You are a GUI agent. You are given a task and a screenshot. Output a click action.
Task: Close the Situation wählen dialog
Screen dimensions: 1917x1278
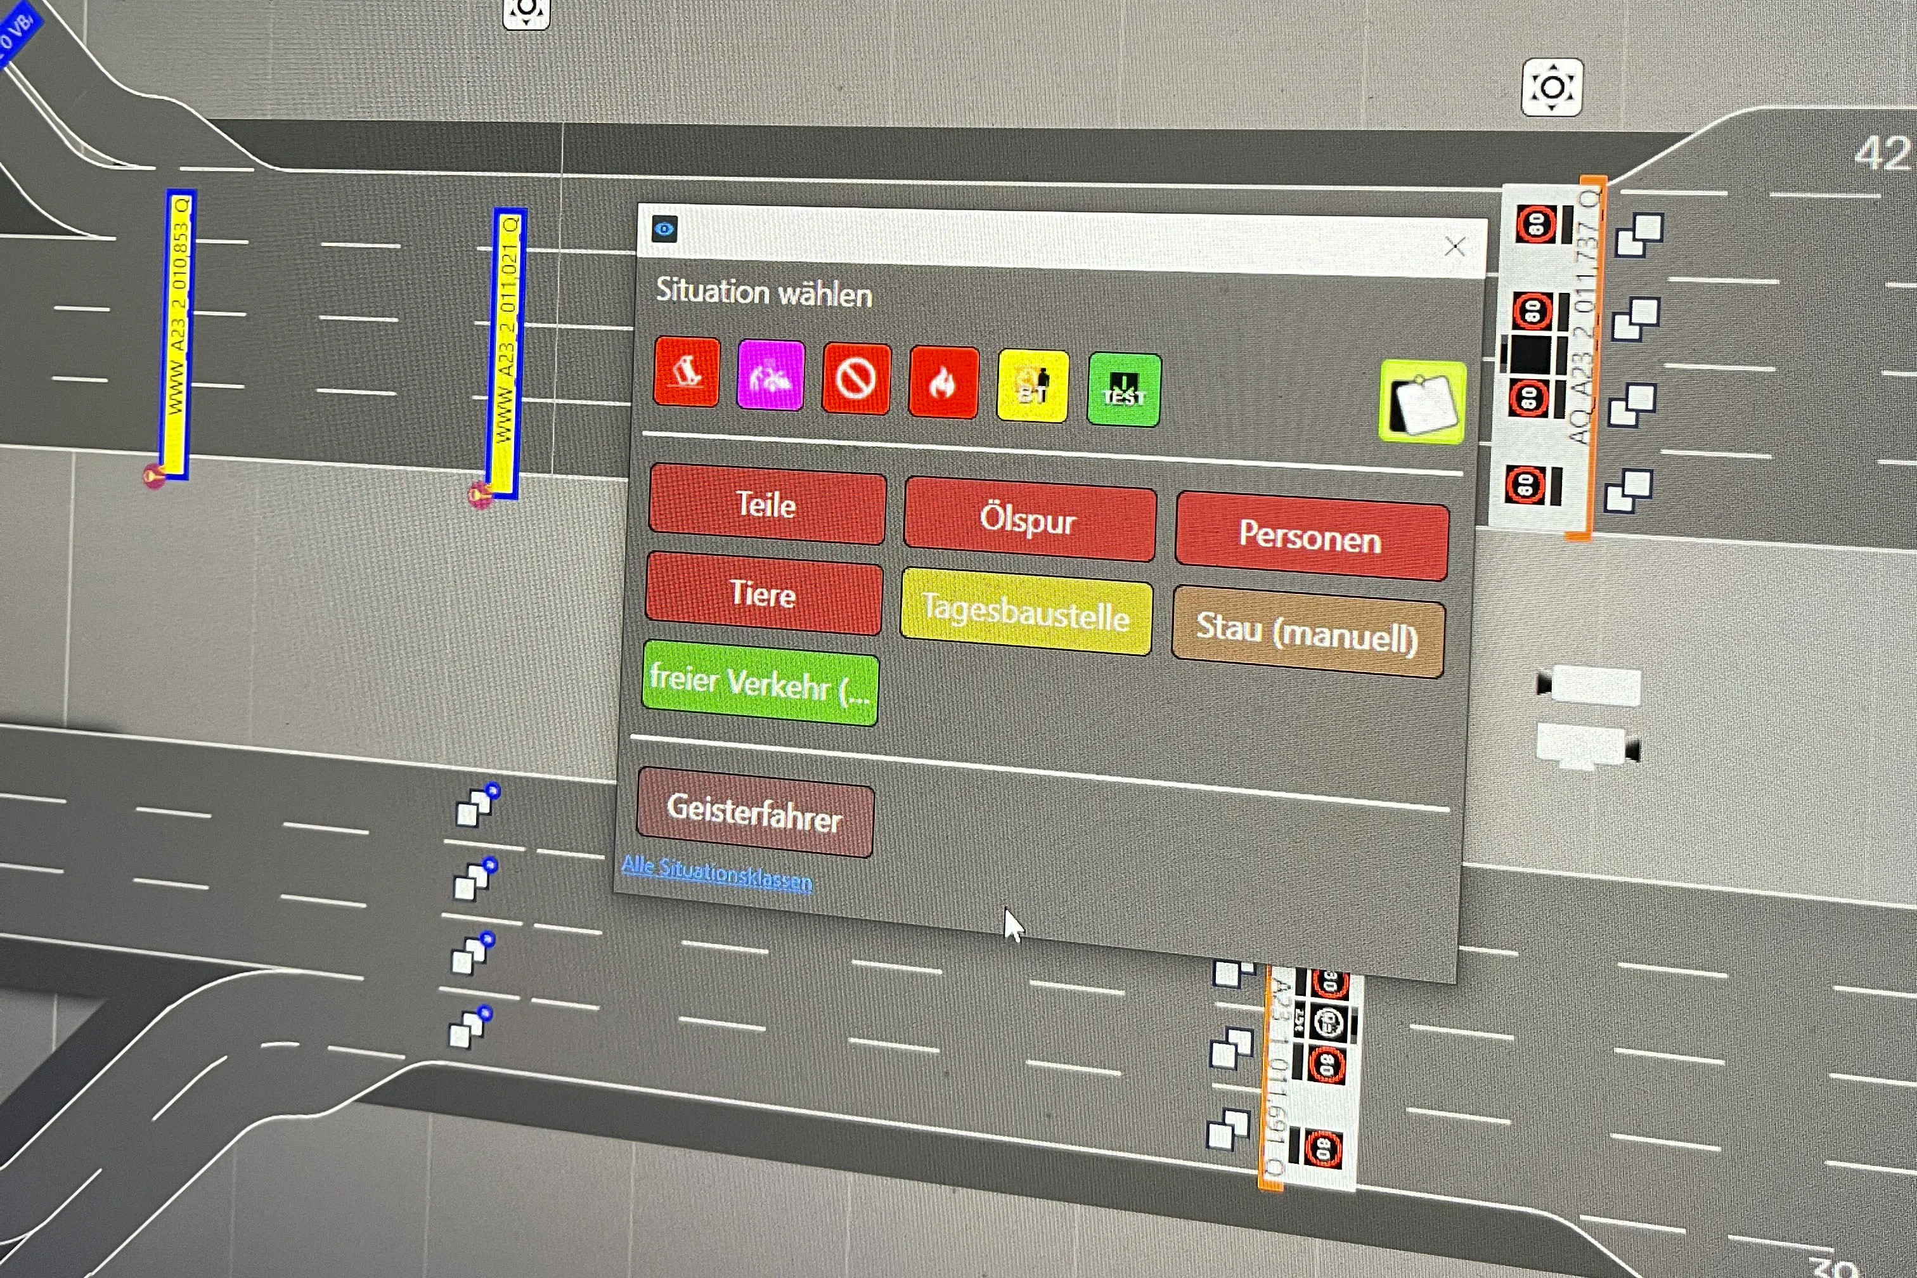click(1454, 246)
